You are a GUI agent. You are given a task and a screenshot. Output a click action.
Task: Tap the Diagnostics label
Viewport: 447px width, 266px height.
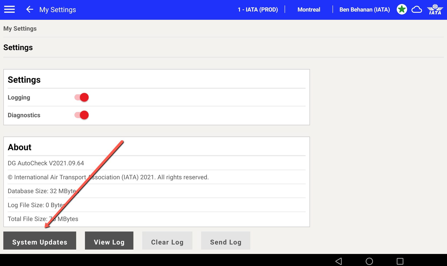[x=24, y=115]
